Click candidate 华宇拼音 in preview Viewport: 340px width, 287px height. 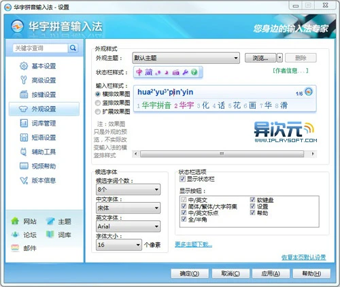pos(156,105)
